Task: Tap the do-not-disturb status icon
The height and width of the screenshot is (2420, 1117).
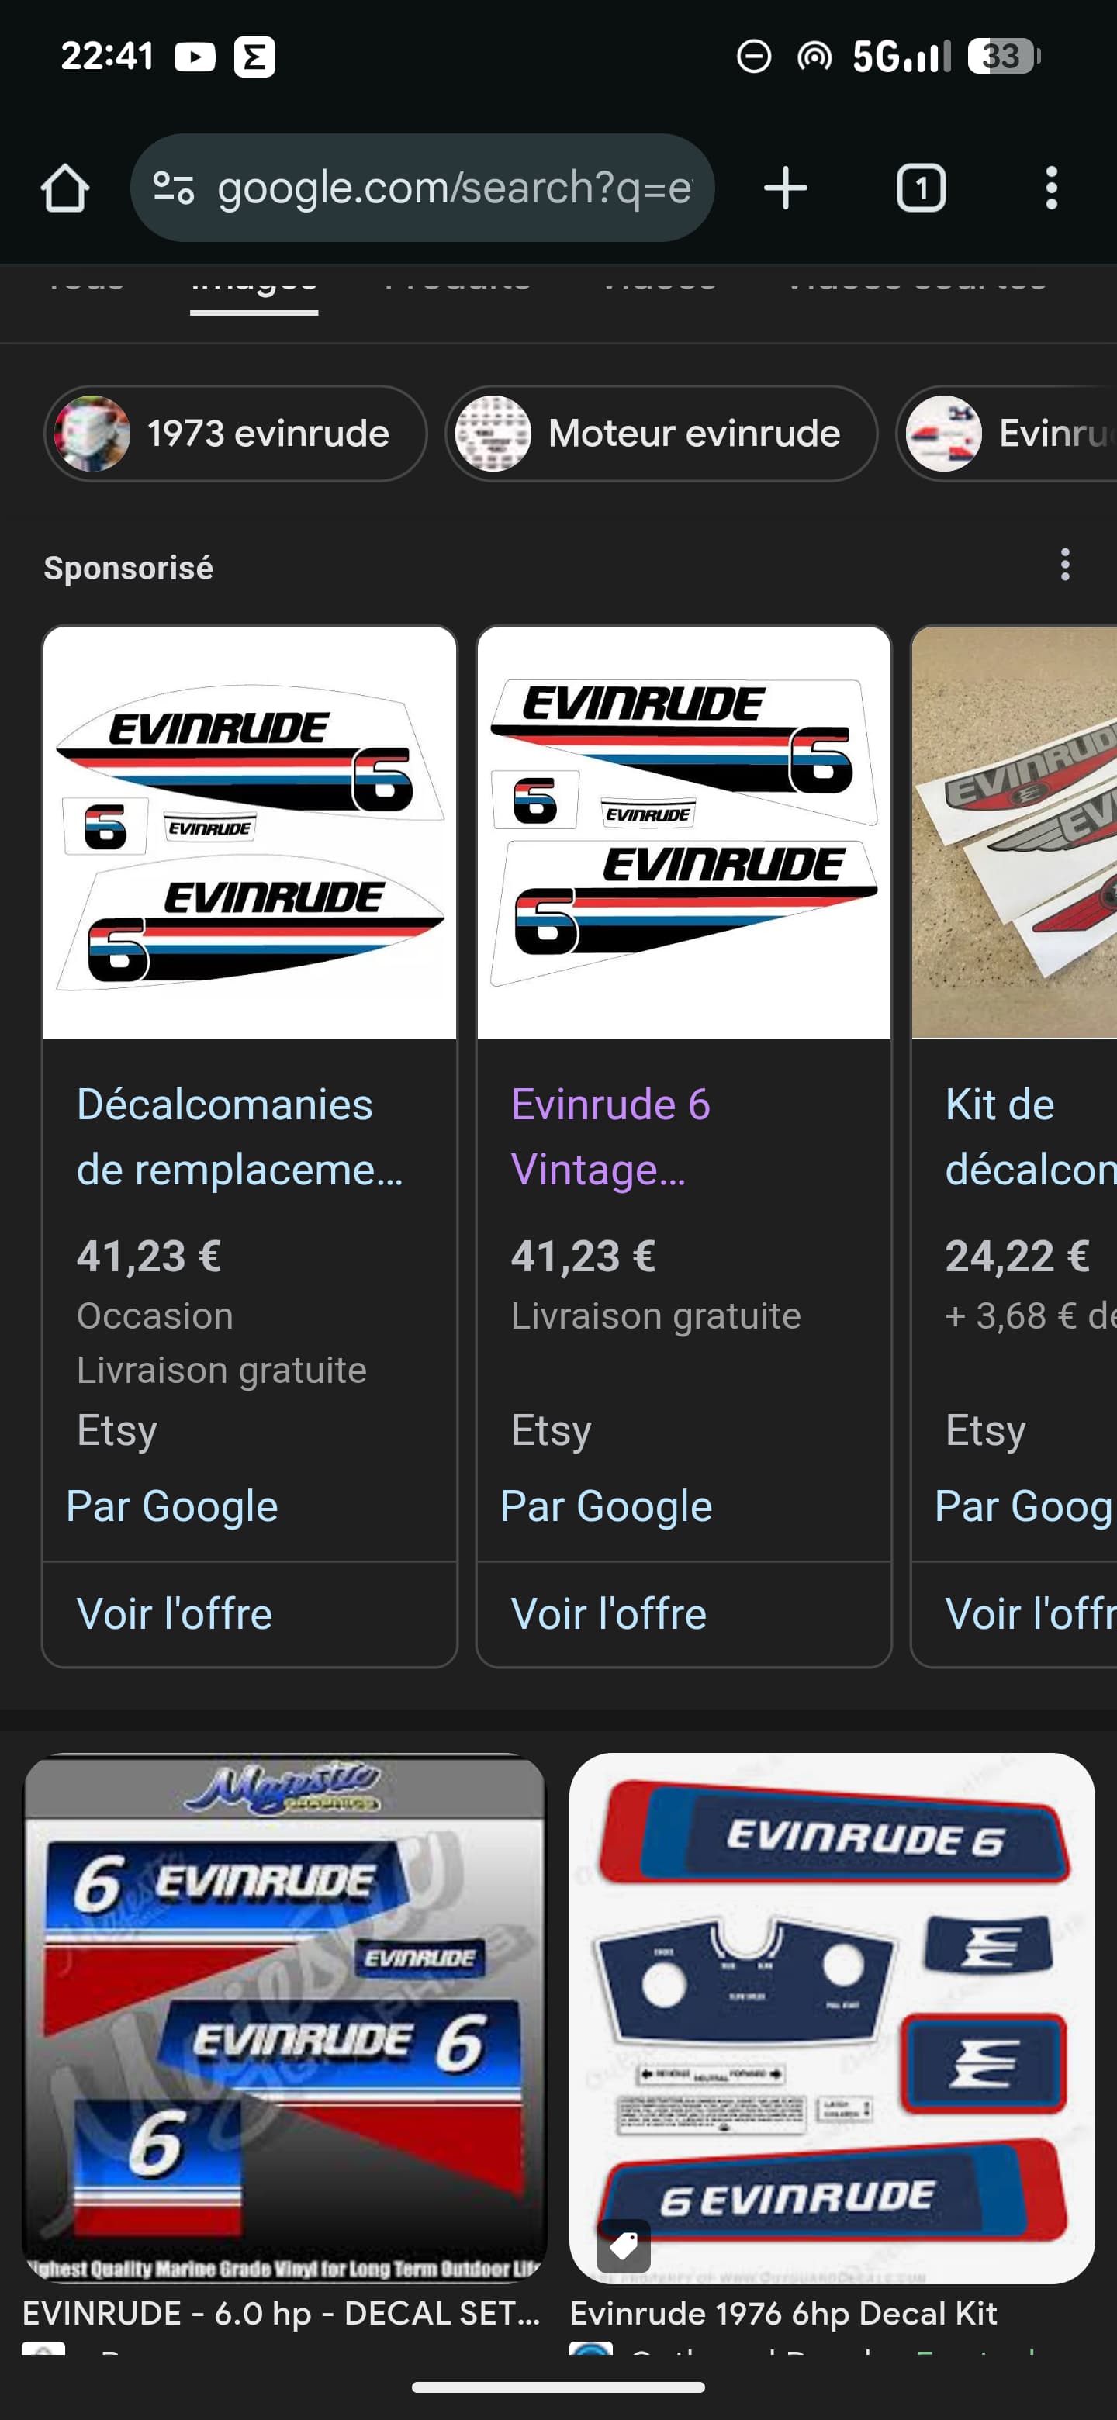Action: pyautogui.click(x=753, y=57)
